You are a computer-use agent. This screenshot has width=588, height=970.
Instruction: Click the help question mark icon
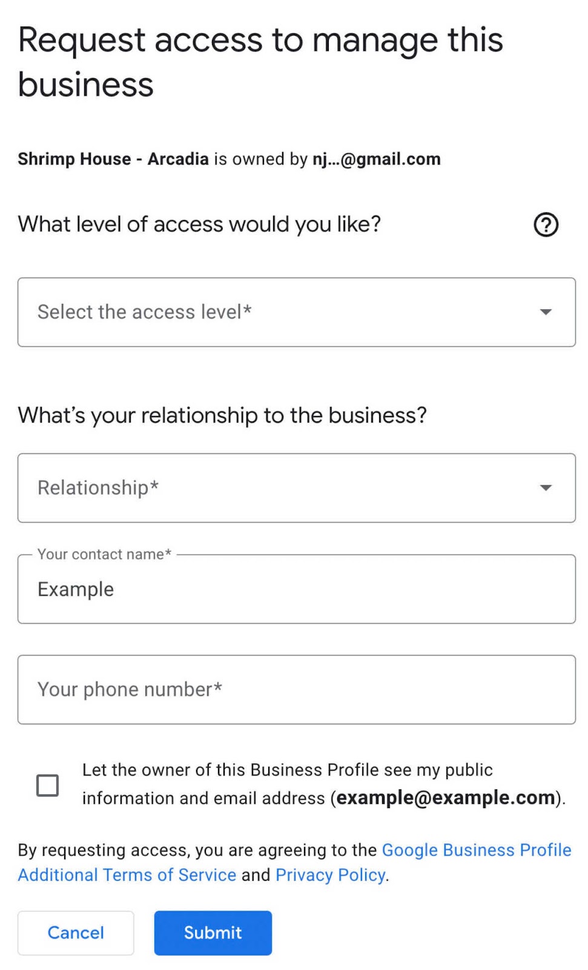coord(545,224)
